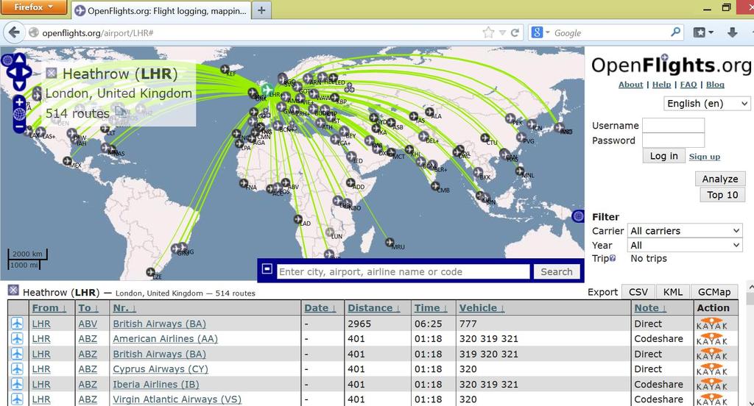Select the ADD airport marker in Ethiopia
Screen dimensions: 754x406
click(350, 182)
